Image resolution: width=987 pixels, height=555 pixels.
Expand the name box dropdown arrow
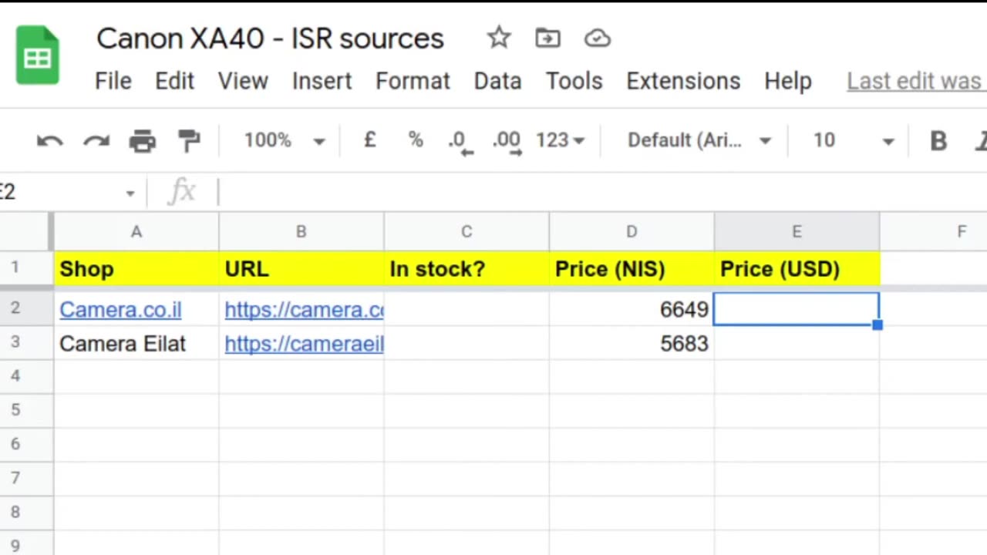tap(130, 193)
